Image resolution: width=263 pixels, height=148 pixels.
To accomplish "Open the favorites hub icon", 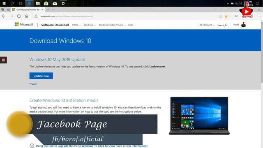I will (236, 16).
